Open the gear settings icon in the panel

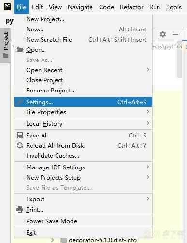[163, 34]
